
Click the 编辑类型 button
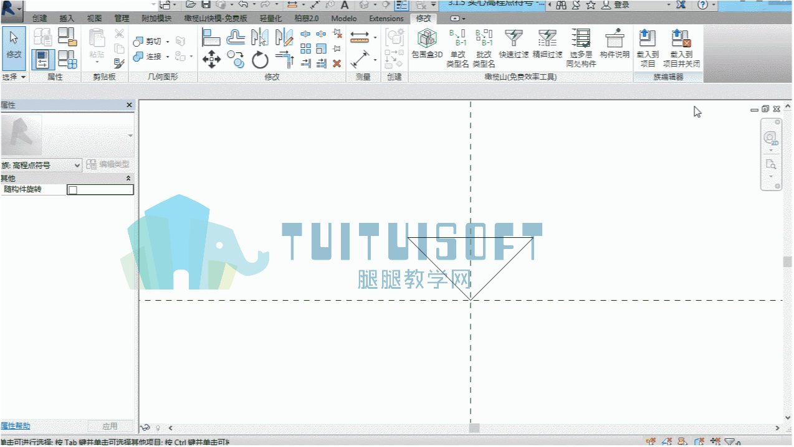[108, 165]
